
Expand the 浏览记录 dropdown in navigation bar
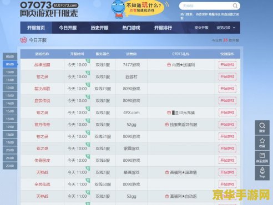coord(226,28)
